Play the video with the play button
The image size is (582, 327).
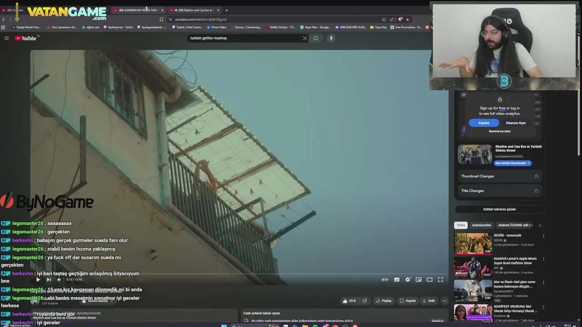pos(38,280)
